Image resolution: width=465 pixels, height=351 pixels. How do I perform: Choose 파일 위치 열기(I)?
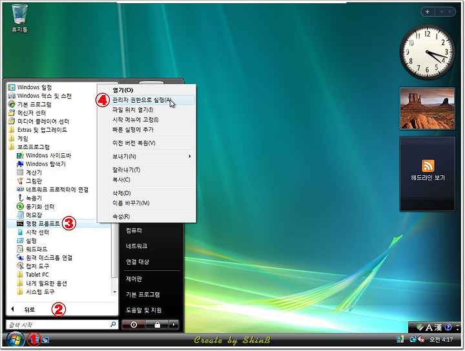[x=147, y=110]
